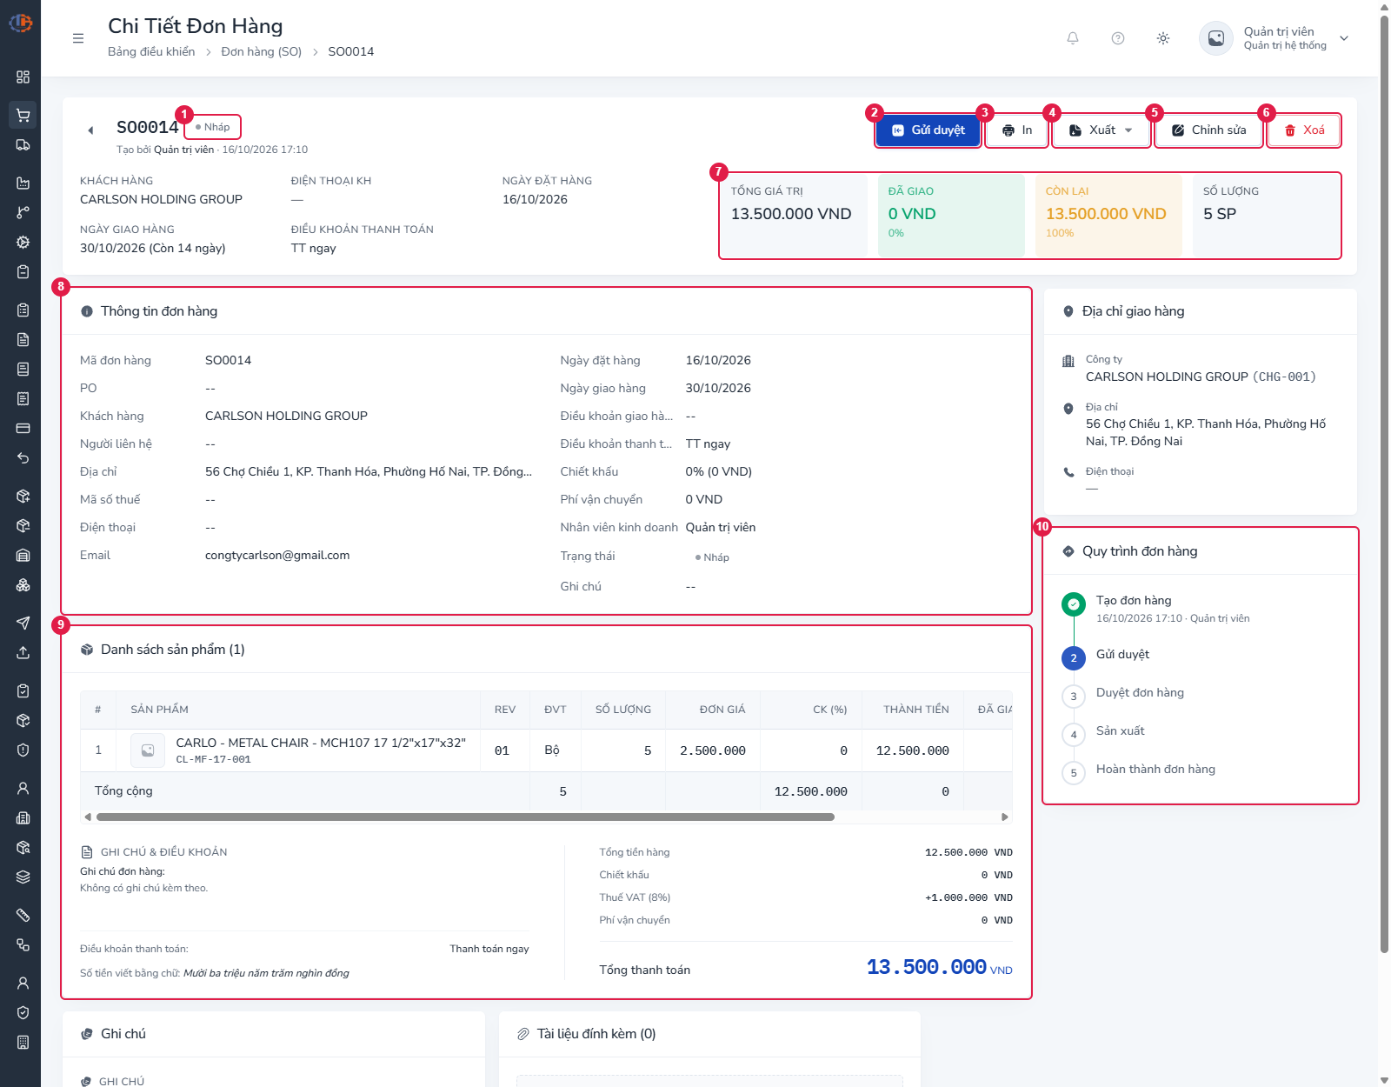
Task: Go to Đơn hàng (SO) breadcrumb
Action: [x=261, y=51]
